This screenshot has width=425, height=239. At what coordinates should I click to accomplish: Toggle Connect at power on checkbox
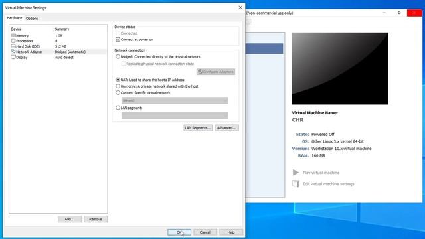point(118,40)
